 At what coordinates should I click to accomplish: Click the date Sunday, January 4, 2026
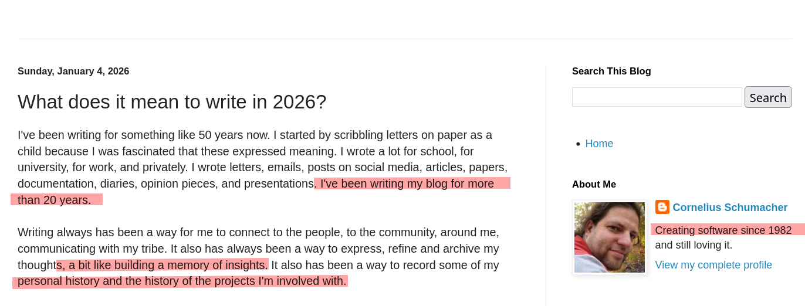click(73, 72)
